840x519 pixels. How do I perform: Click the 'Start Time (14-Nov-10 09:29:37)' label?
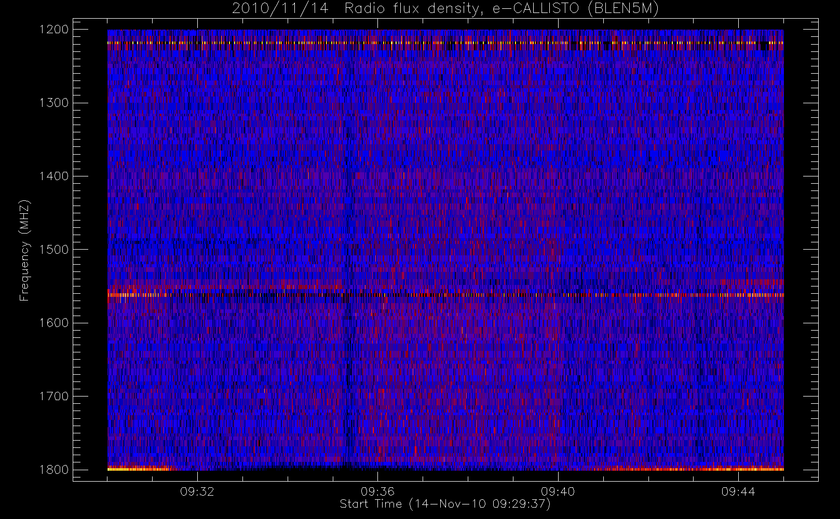(x=445, y=504)
